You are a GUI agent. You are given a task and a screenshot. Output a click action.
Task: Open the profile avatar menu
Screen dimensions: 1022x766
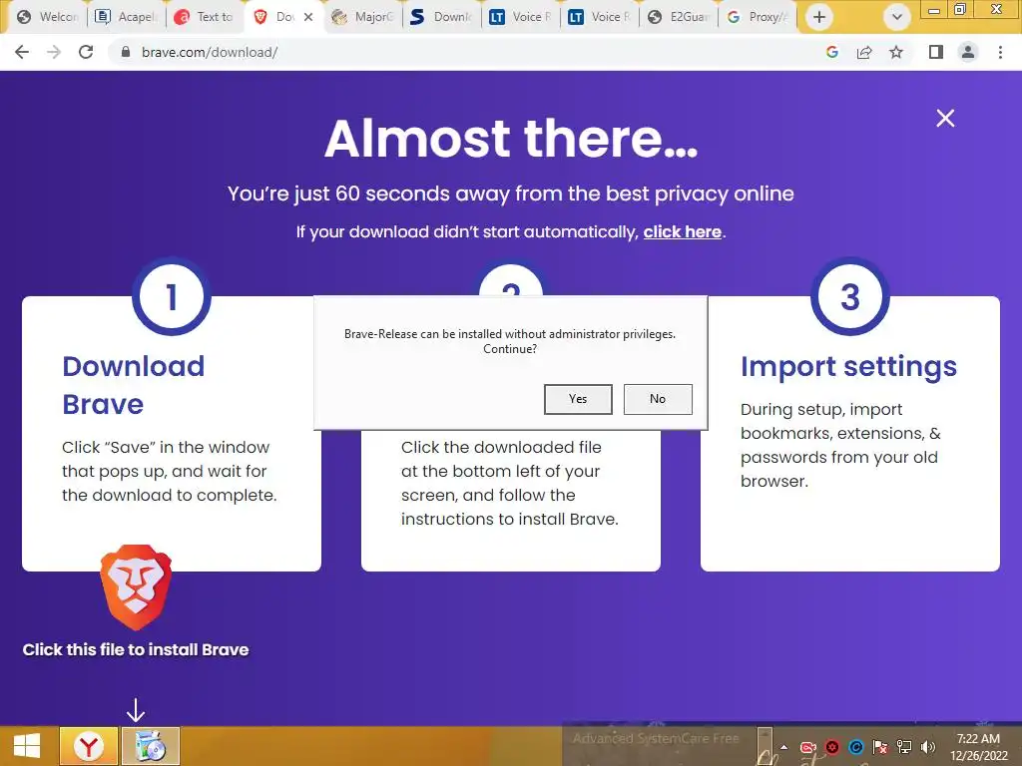click(x=968, y=52)
